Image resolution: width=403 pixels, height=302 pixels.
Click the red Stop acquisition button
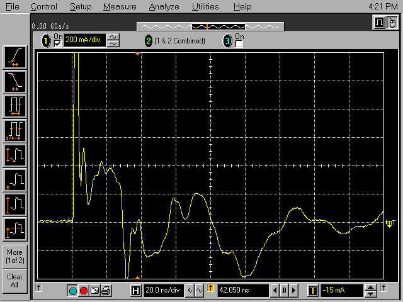point(84,291)
